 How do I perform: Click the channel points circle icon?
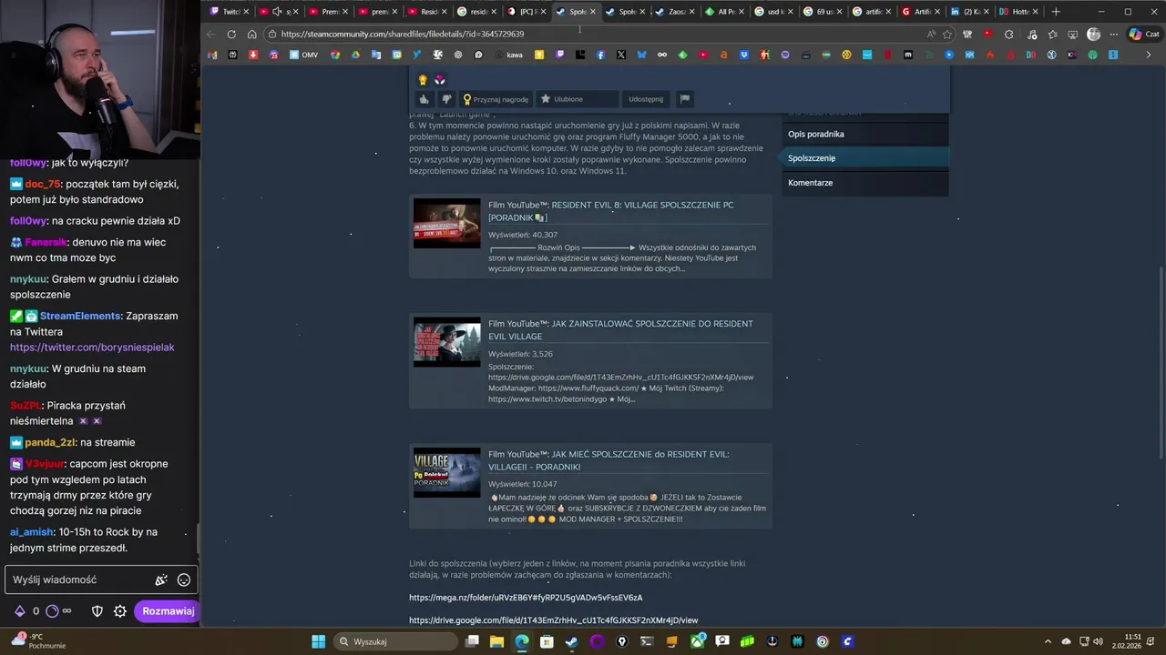52,611
